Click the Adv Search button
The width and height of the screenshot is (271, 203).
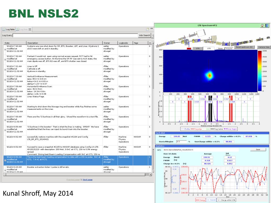(144, 35)
